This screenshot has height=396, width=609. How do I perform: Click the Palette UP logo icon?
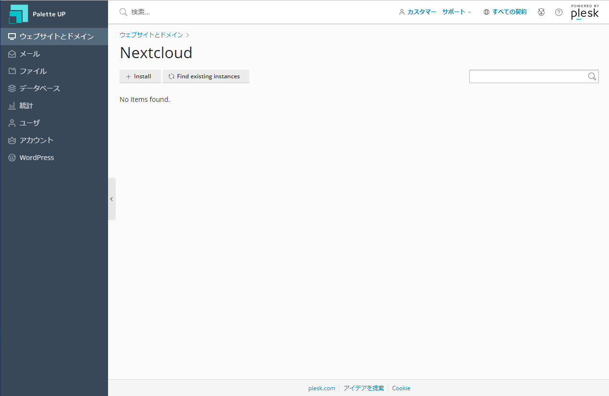[x=19, y=14]
